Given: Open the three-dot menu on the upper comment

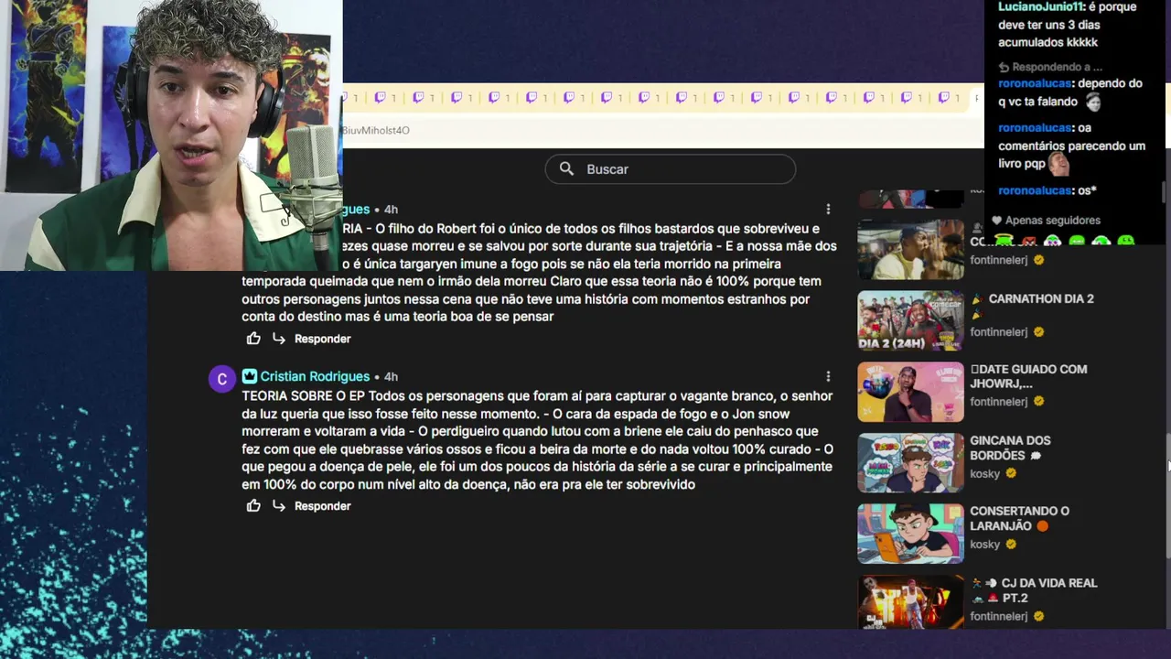Looking at the screenshot, I should pos(828,210).
